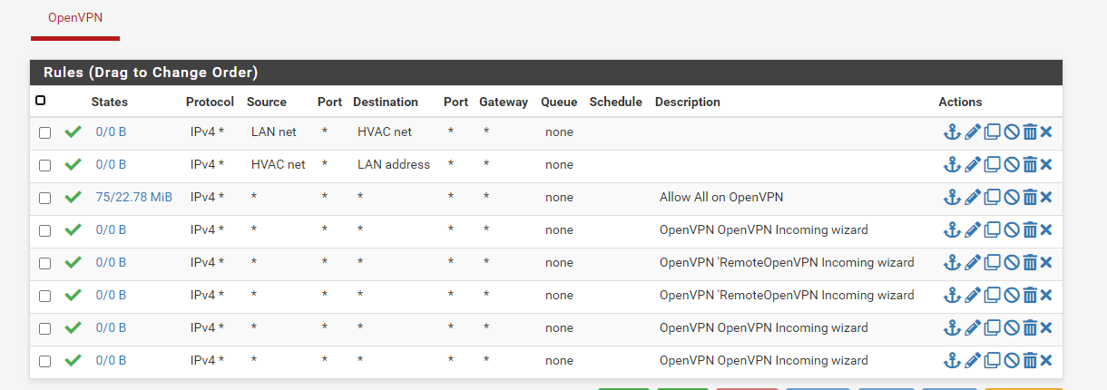Screen dimensions: 1107x390
Task: Check the LAN net source rule checkbox
Action: [x=45, y=132]
